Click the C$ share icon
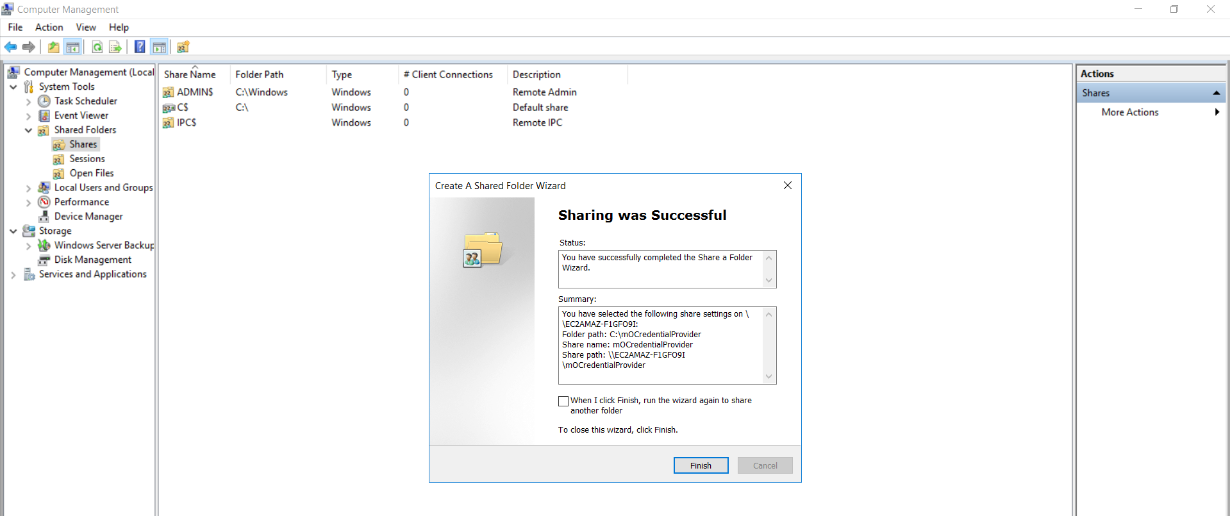The width and height of the screenshot is (1230, 516). click(169, 108)
